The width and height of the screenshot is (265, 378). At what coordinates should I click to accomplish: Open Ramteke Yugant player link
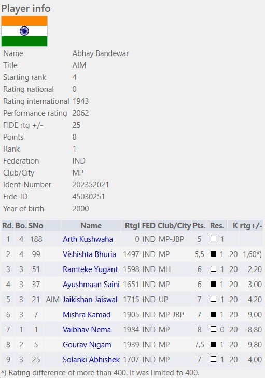click(x=90, y=269)
